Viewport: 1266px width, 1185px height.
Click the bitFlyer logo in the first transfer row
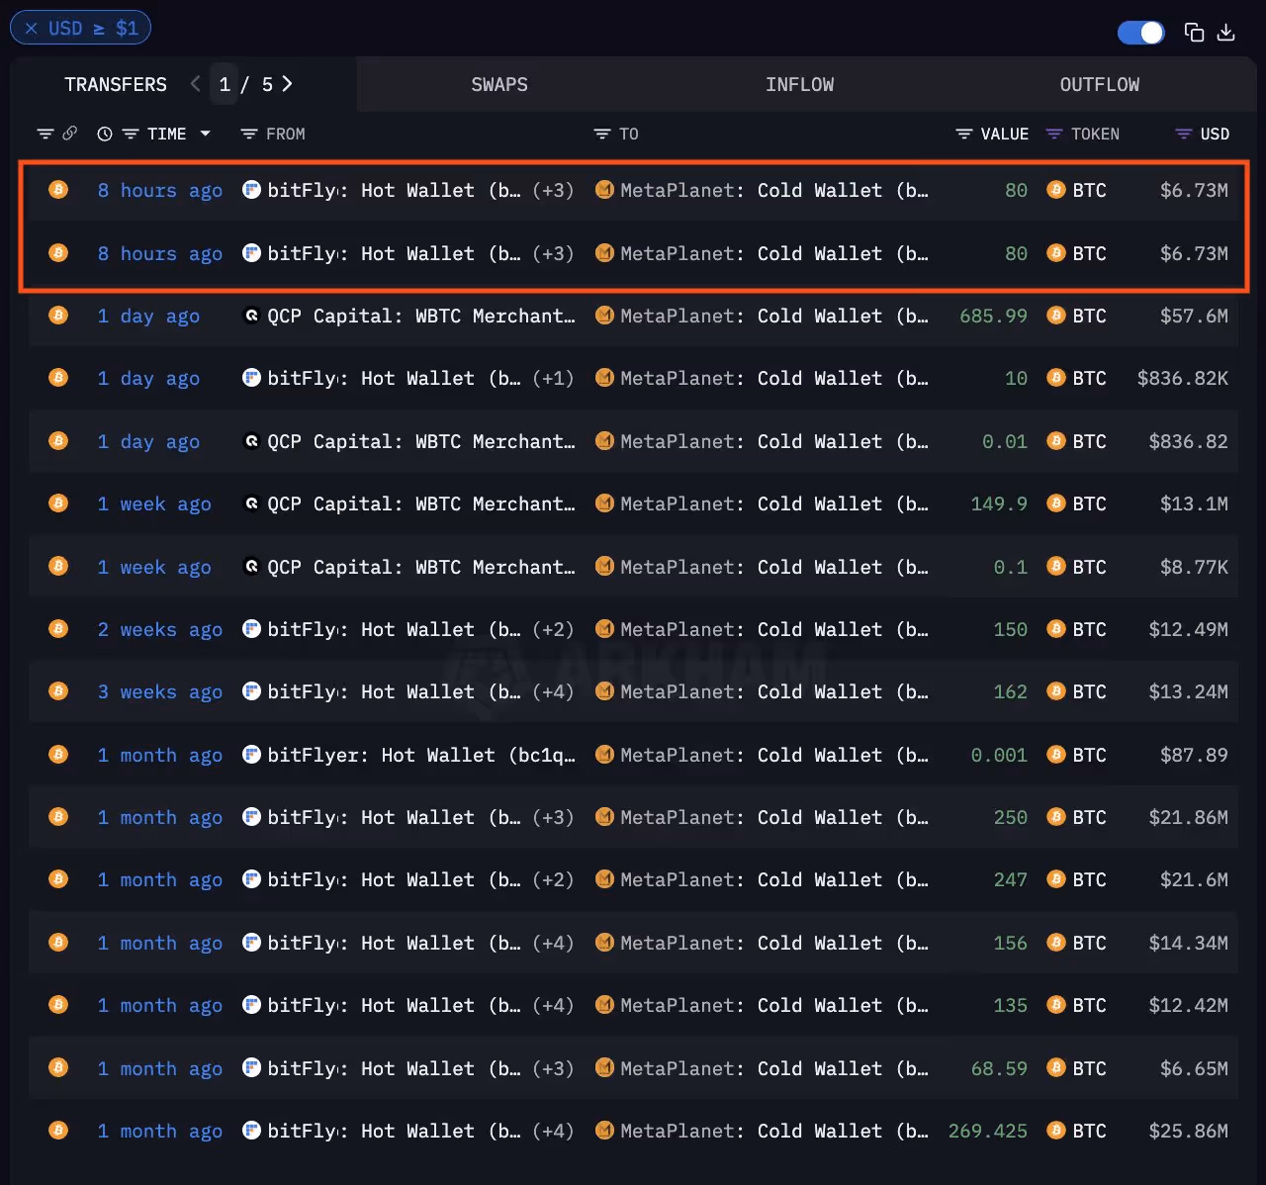pos(251,190)
